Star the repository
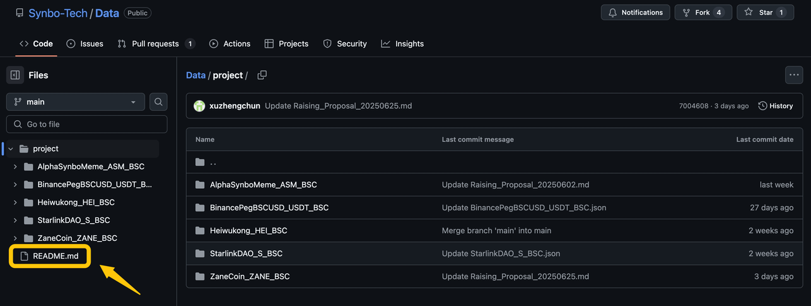The height and width of the screenshot is (306, 811). coord(765,13)
